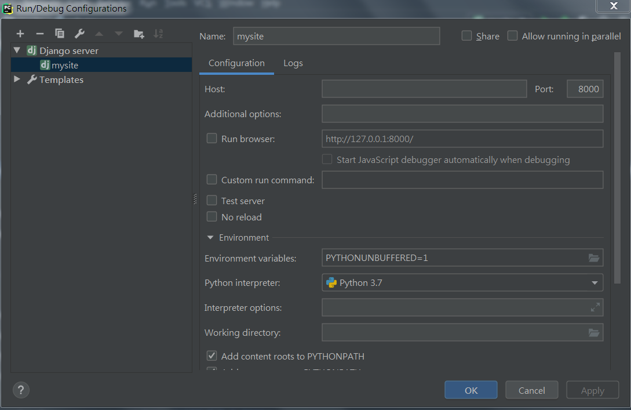Expand the Interpreter options field

coord(595,307)
